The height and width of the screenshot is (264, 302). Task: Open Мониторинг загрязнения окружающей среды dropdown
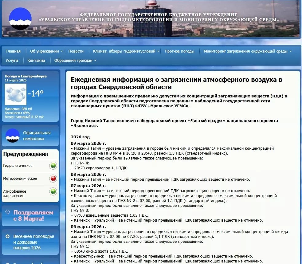[x=248, y=51]
